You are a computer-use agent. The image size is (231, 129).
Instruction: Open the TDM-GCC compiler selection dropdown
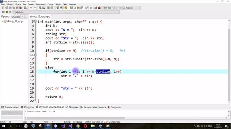[x=122, y=8]
